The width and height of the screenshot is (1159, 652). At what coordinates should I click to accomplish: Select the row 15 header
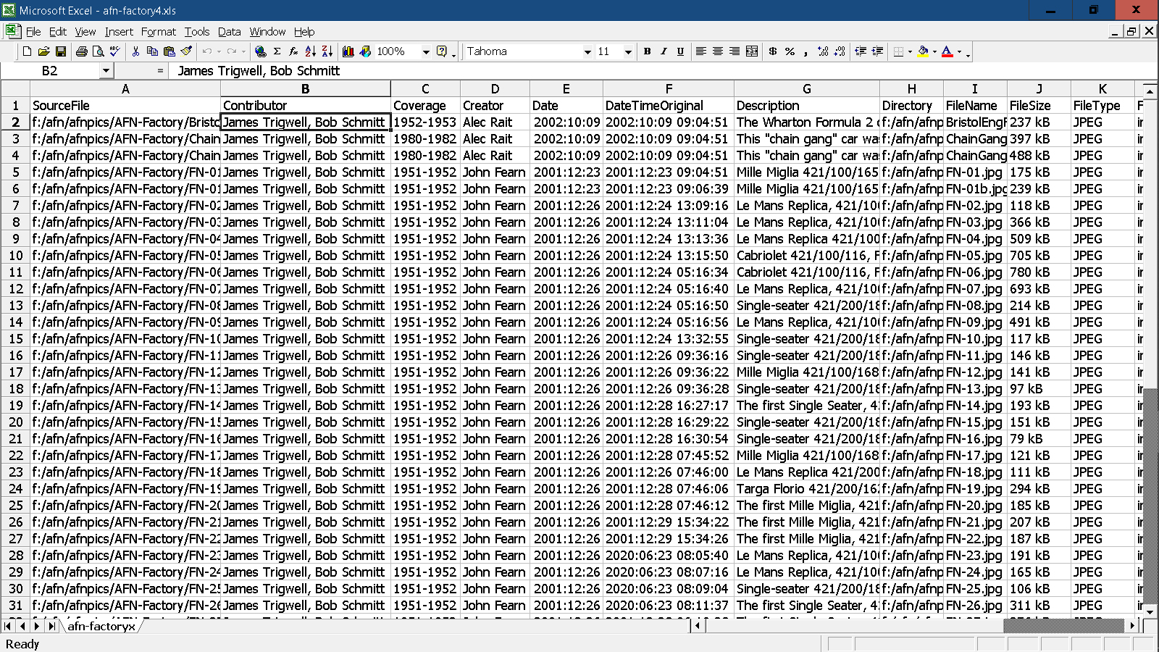(15, 339)
